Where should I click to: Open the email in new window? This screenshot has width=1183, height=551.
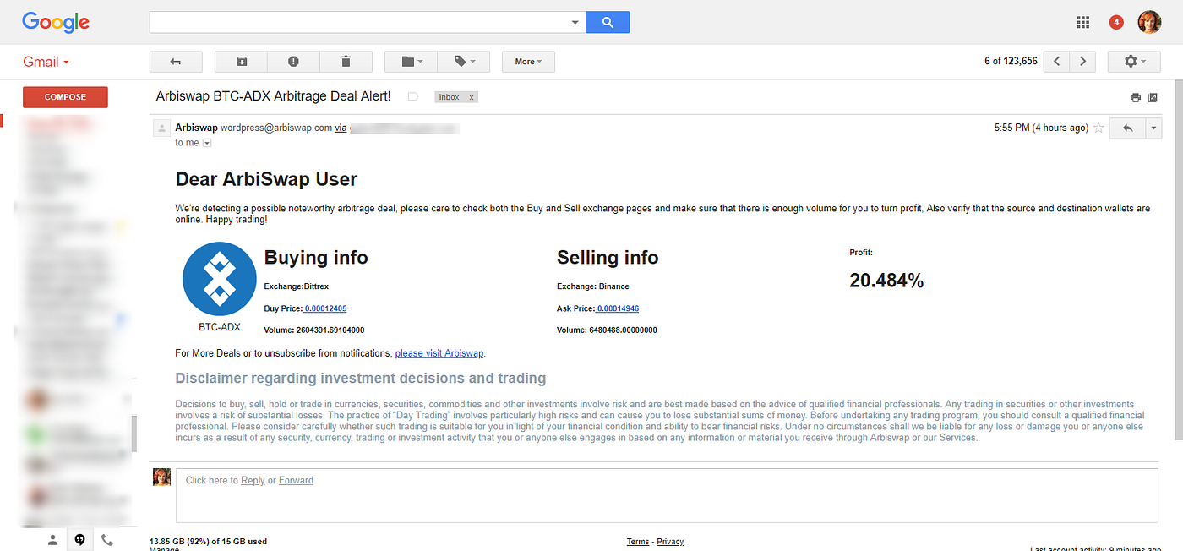(1153, 98)
